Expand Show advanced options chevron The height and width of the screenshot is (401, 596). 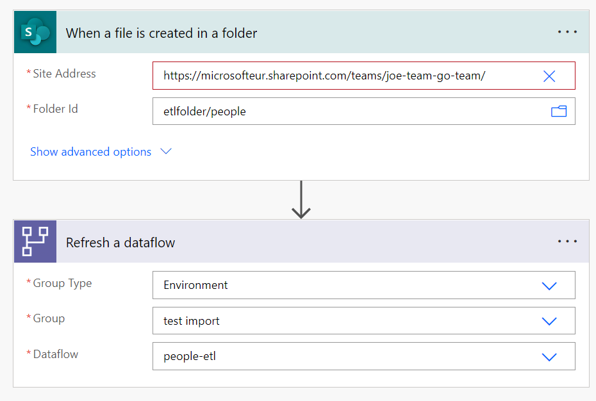coord(166,152)
